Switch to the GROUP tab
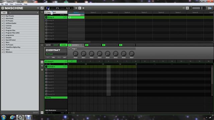Image resolution: width=214 pixels, height=120 pixels. tap(56, 45)
